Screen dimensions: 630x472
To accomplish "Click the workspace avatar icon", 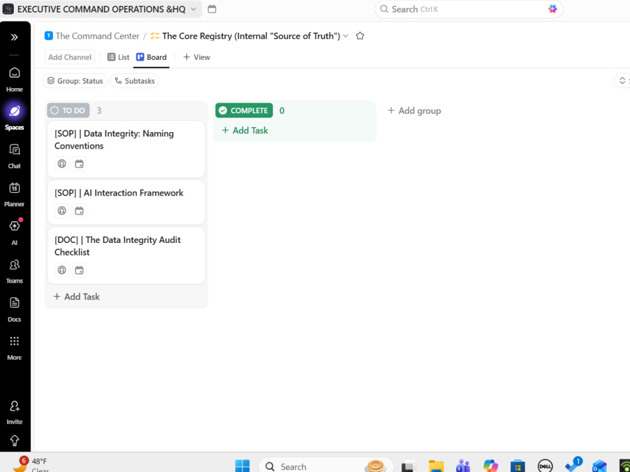I will [x=8, y=9].
